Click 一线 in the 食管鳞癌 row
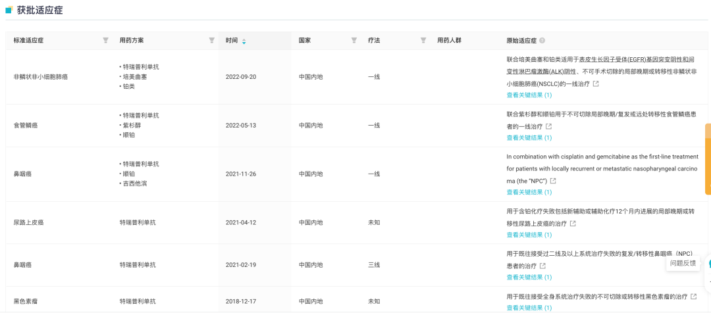Screen dimensions: 711x313 (x=374, y=126)
